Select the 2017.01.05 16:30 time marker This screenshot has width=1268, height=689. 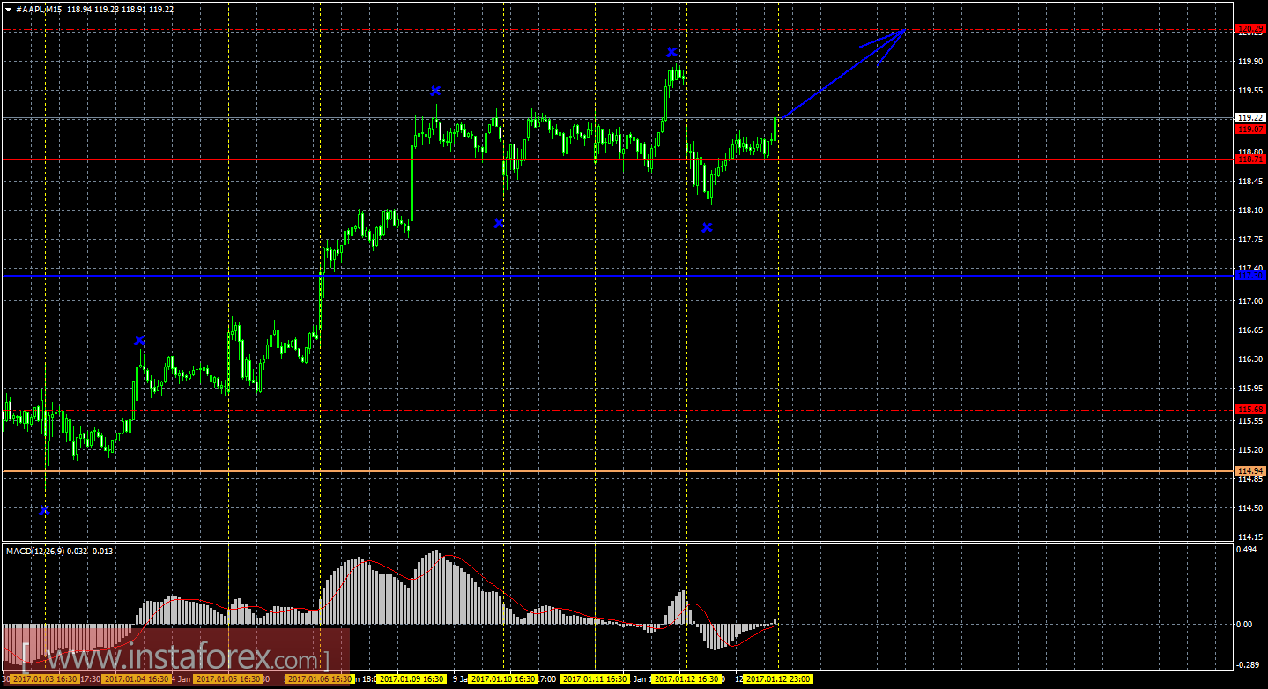228,679
